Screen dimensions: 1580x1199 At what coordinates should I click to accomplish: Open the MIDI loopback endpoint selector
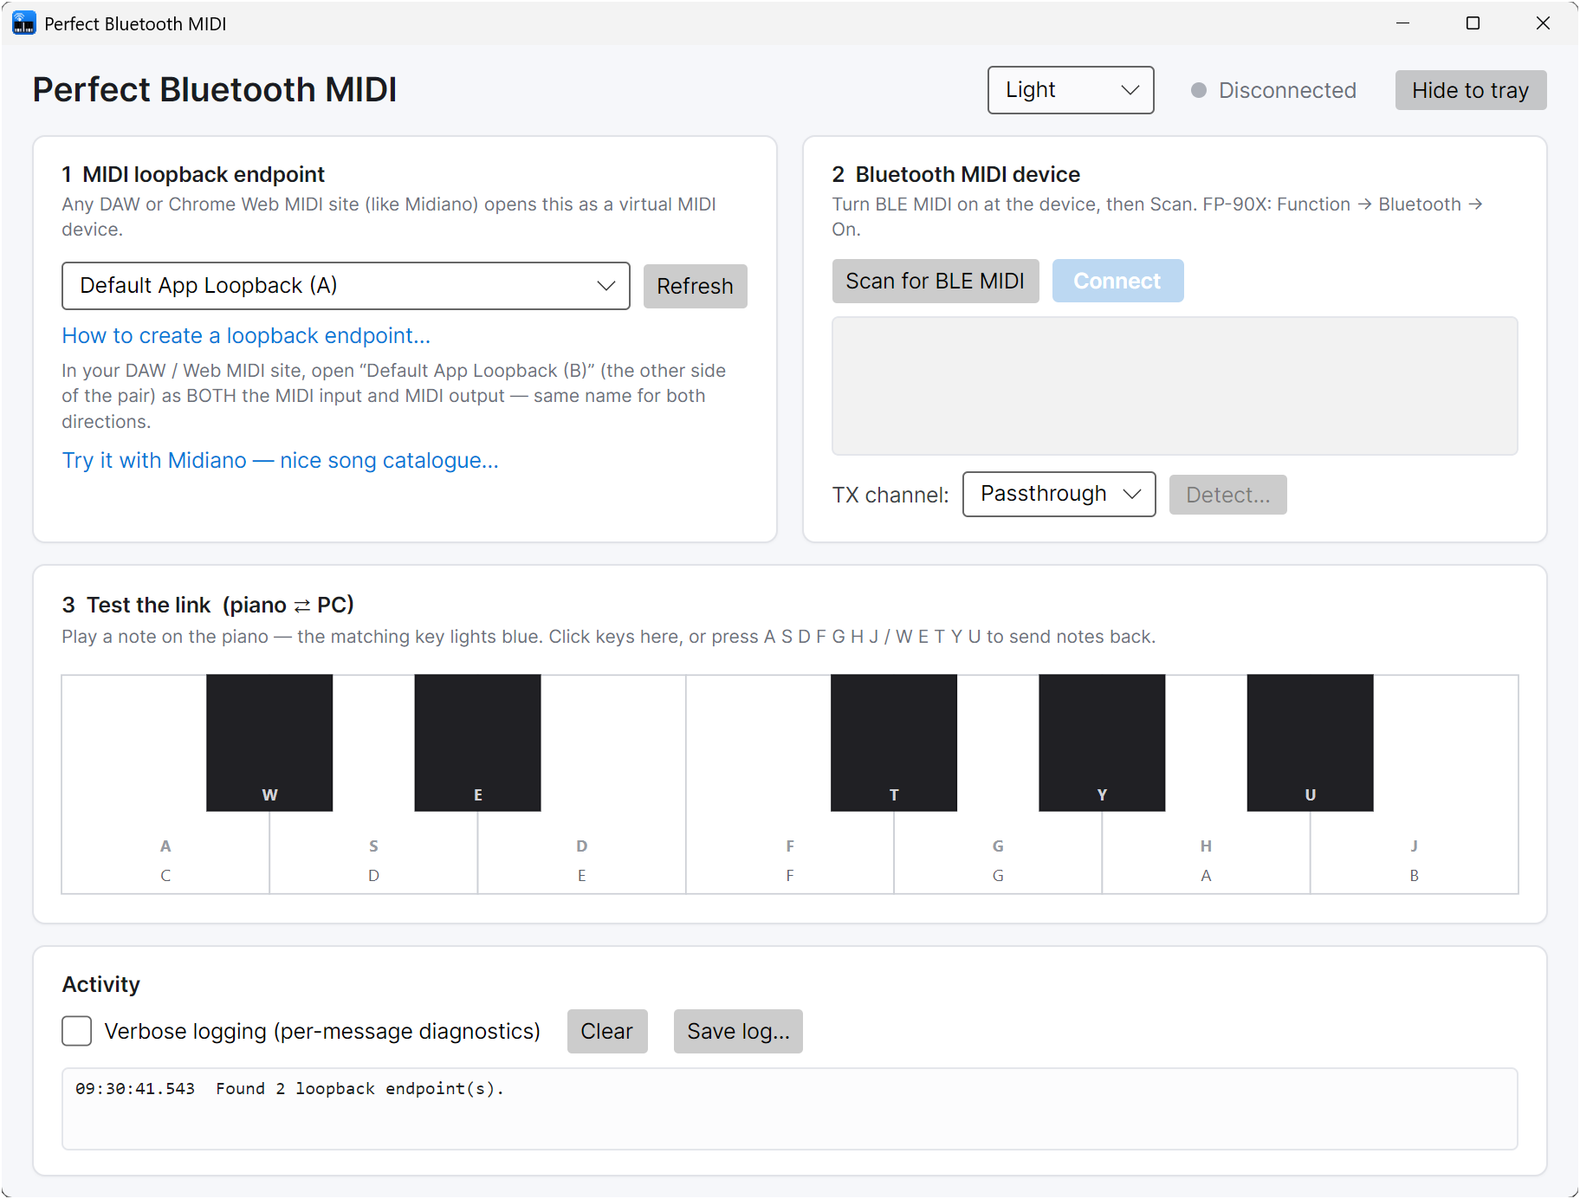(345, 286)
